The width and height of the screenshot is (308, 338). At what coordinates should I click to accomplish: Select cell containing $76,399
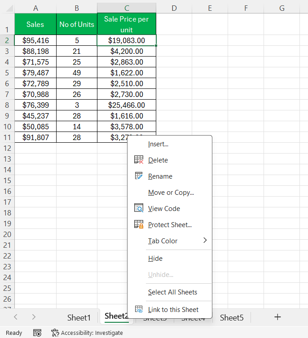[x=35, y=105]
